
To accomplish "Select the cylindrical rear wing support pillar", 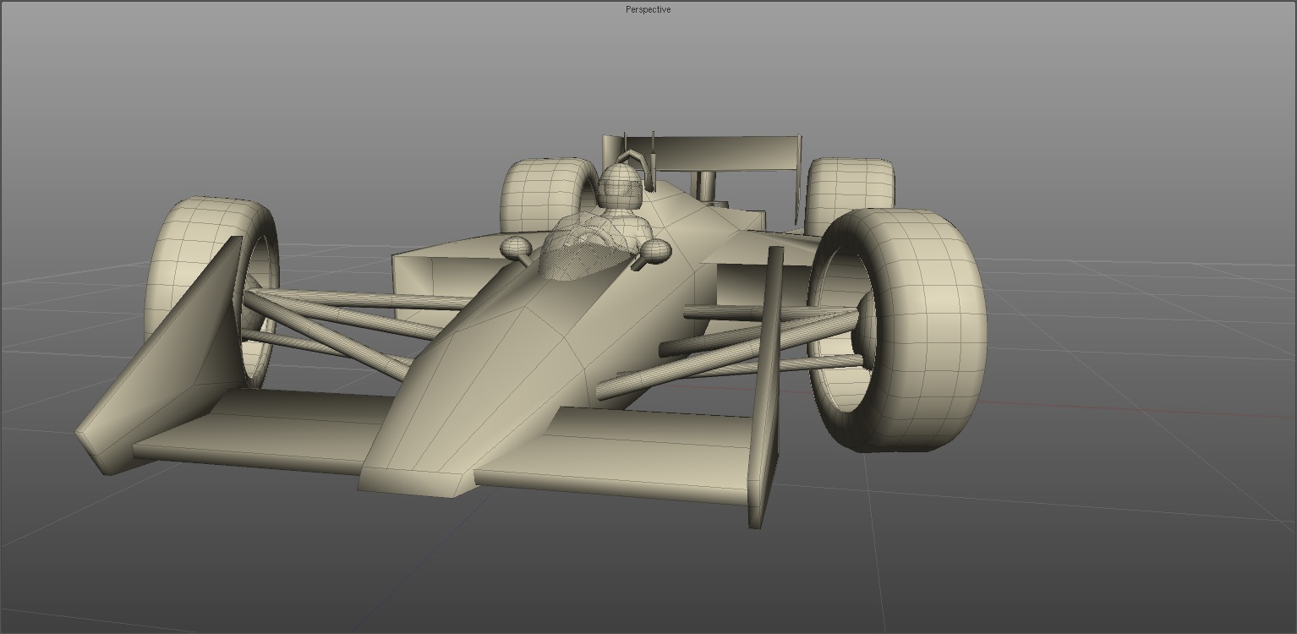I will point(704,184).
